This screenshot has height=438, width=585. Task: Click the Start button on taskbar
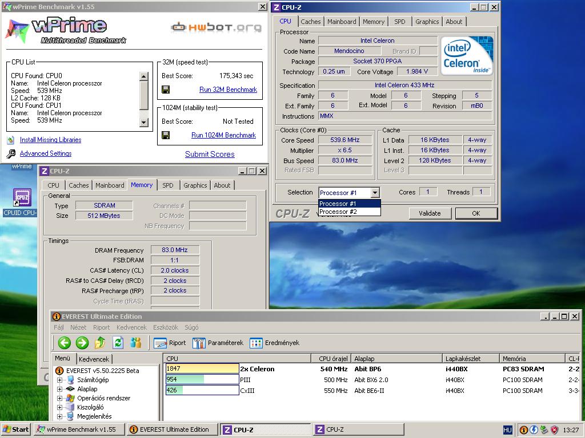coord(15,429)
